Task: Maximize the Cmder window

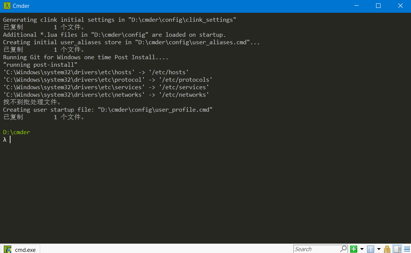Action: coord(378,6)
